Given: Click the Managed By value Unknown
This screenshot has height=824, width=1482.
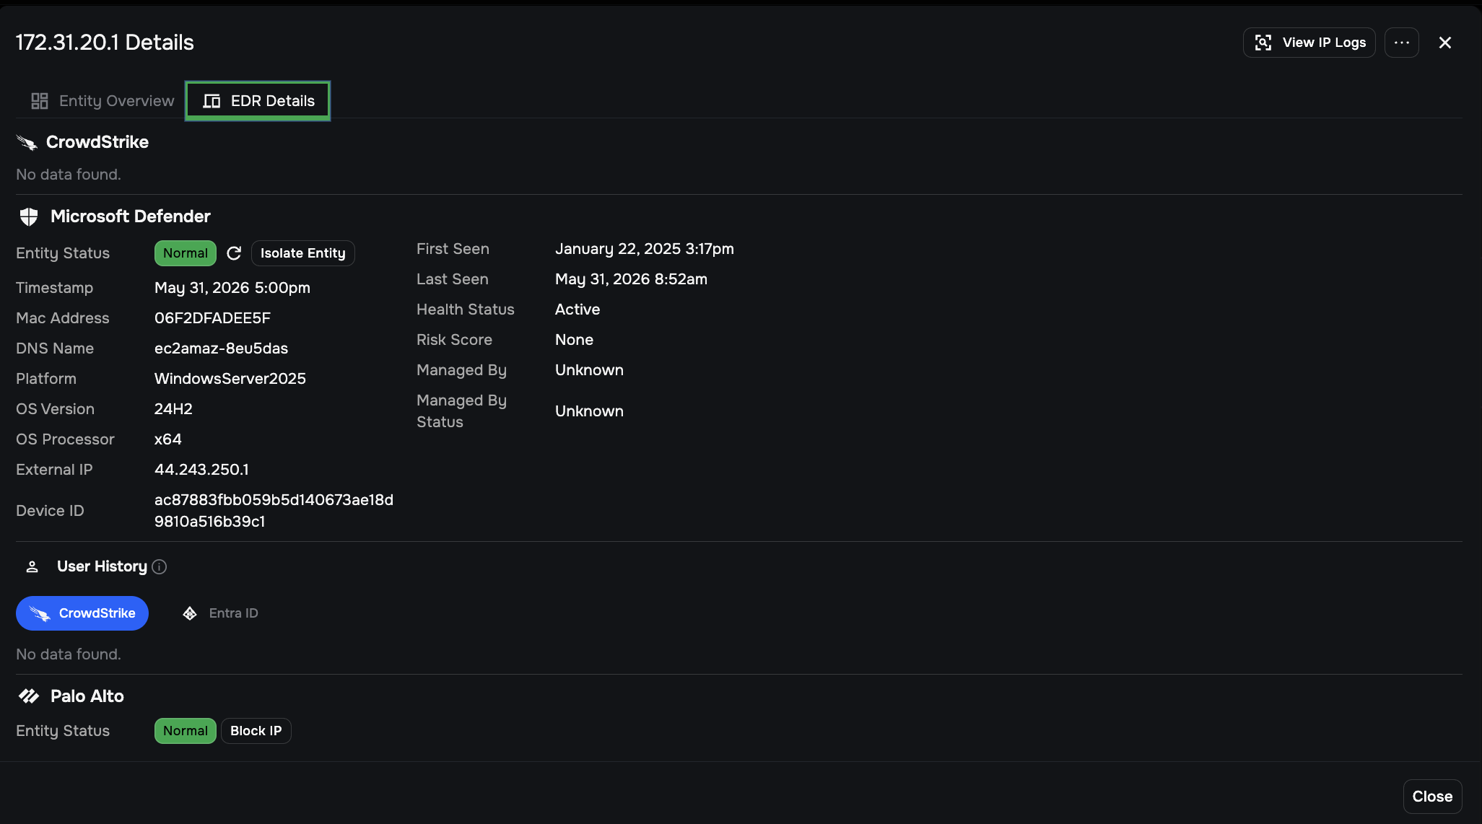Looking at the screenshot, I should pyautogui.click(x=589, y=370).
